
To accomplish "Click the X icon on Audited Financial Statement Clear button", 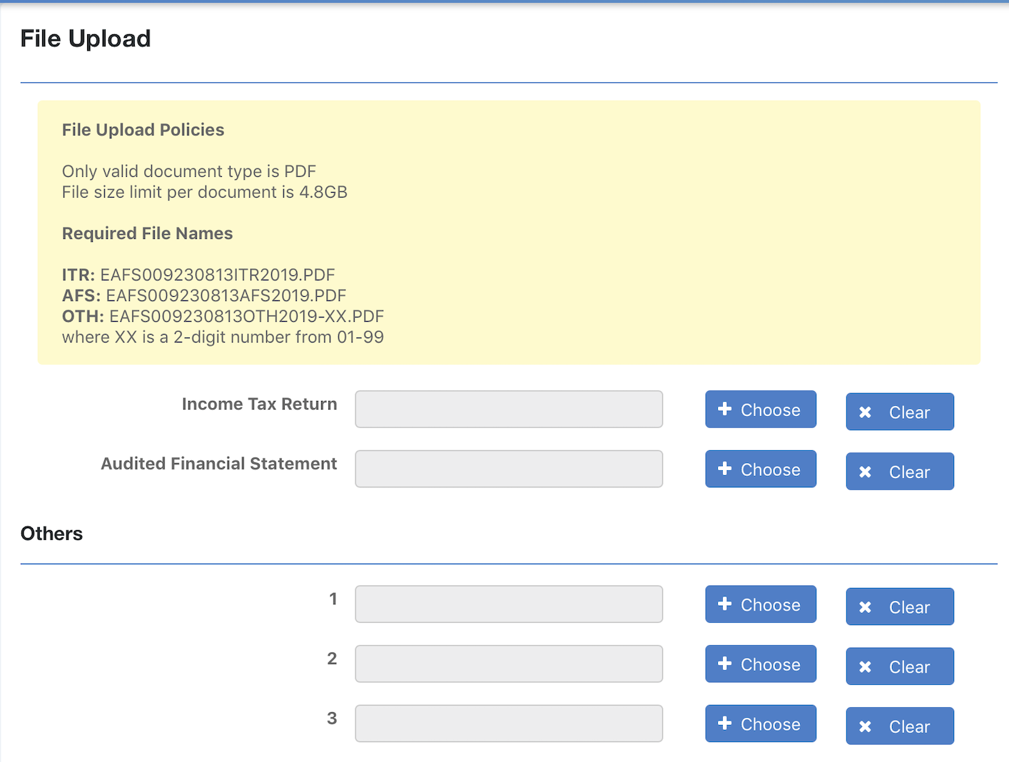I will pos(866,472).
